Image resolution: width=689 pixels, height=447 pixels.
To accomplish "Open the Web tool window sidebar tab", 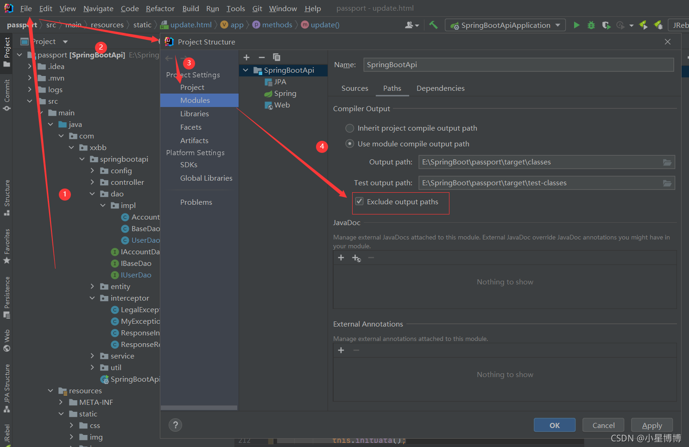I will click(6, 340).
